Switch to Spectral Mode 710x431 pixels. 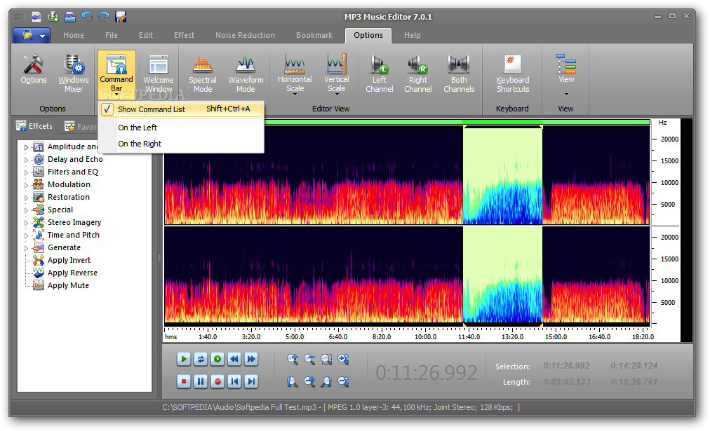[x=203, y=74]
